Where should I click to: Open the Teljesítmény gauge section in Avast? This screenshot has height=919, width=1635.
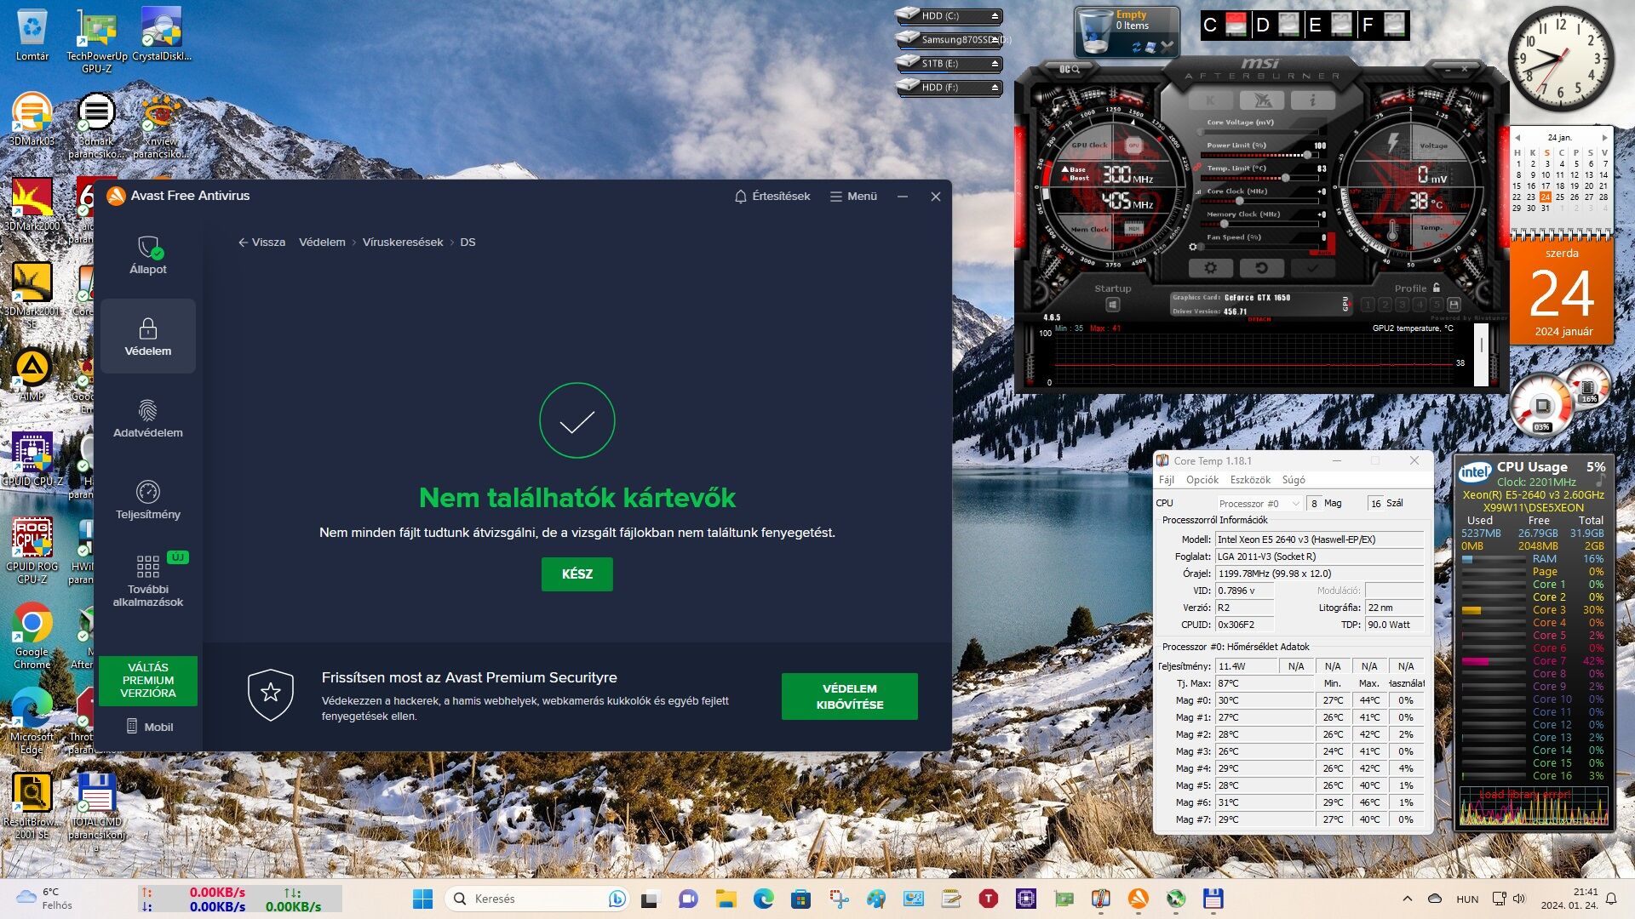(x=148, y=499)
